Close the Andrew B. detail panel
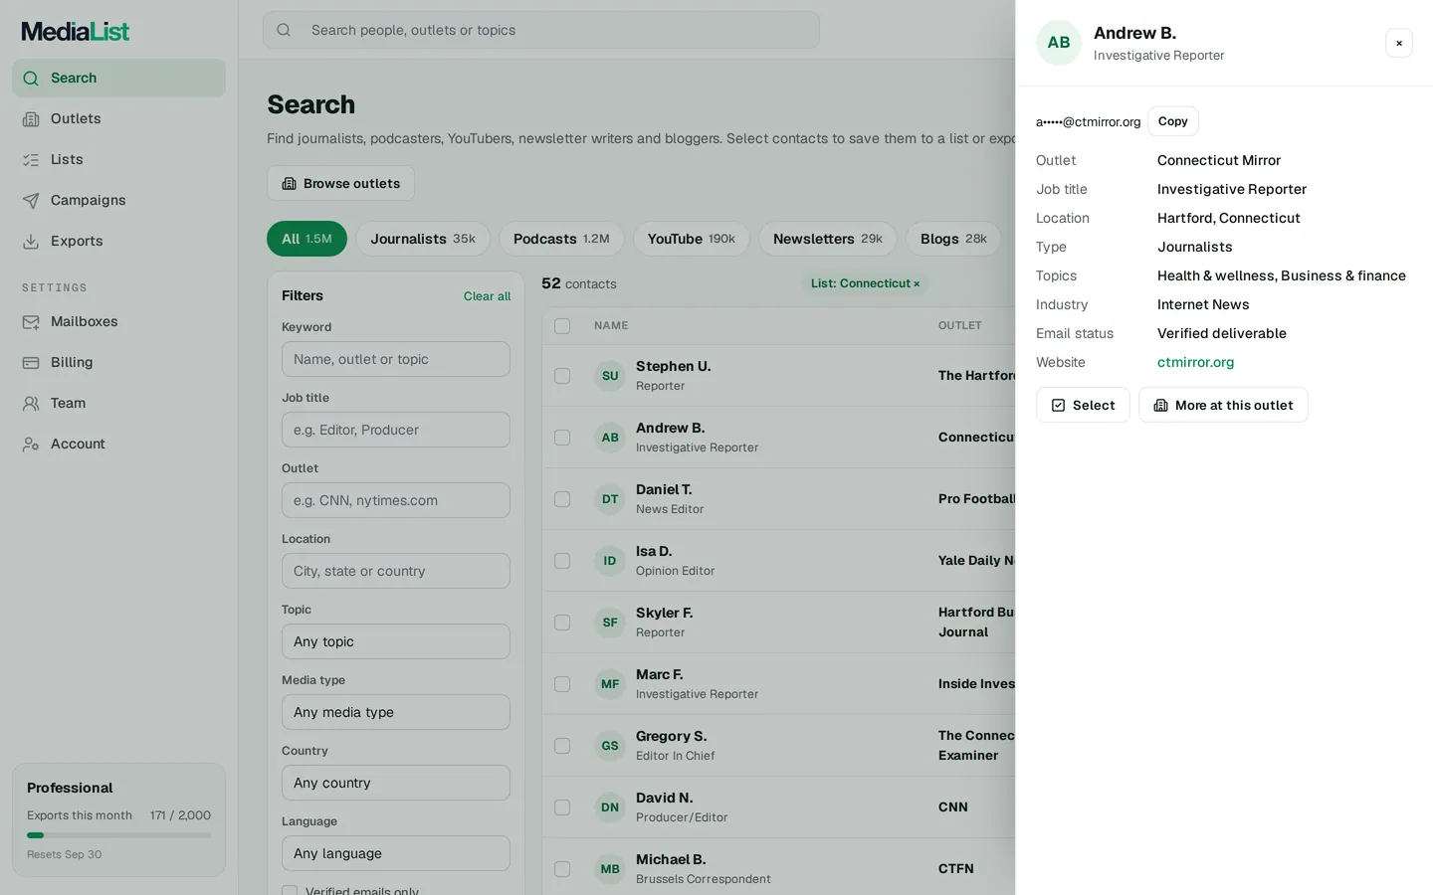Image resolution: width=1433 pixels, height=895 pixels. (1399, 43)
